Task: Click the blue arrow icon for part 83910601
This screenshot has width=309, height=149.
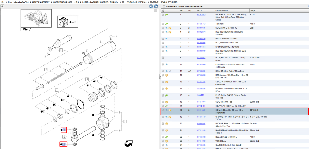Action: (167, 28)
